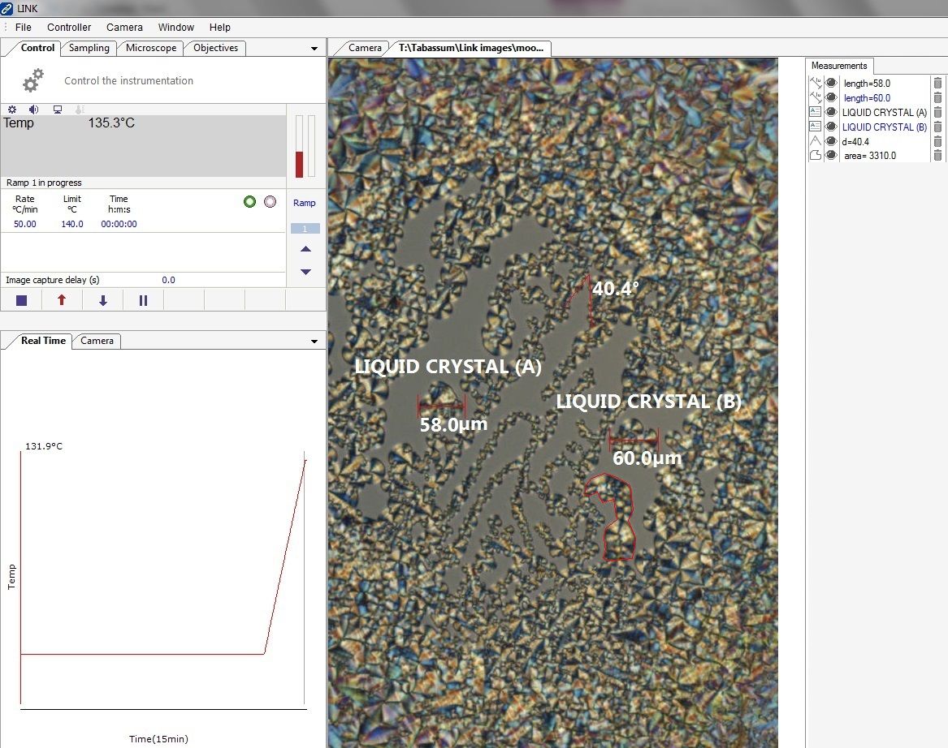Open the Controller menu
This screenshot has height=748, width=948.
[69, 27]
